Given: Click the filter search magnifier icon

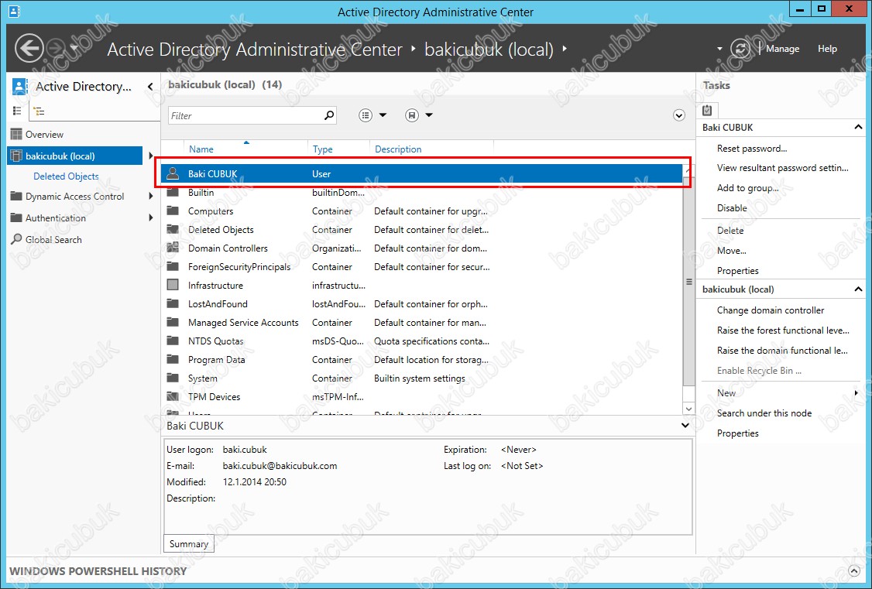Looking at the screenshot, I should coord(329,115).
